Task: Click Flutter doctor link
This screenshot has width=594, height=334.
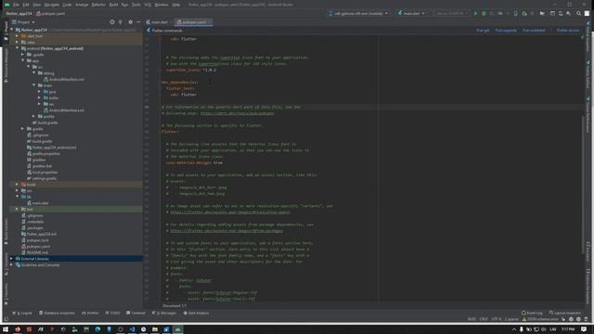Action: pyautogui.click(x=568, y=31)
